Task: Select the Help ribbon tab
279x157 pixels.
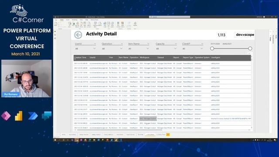Action: coord(86,20)
